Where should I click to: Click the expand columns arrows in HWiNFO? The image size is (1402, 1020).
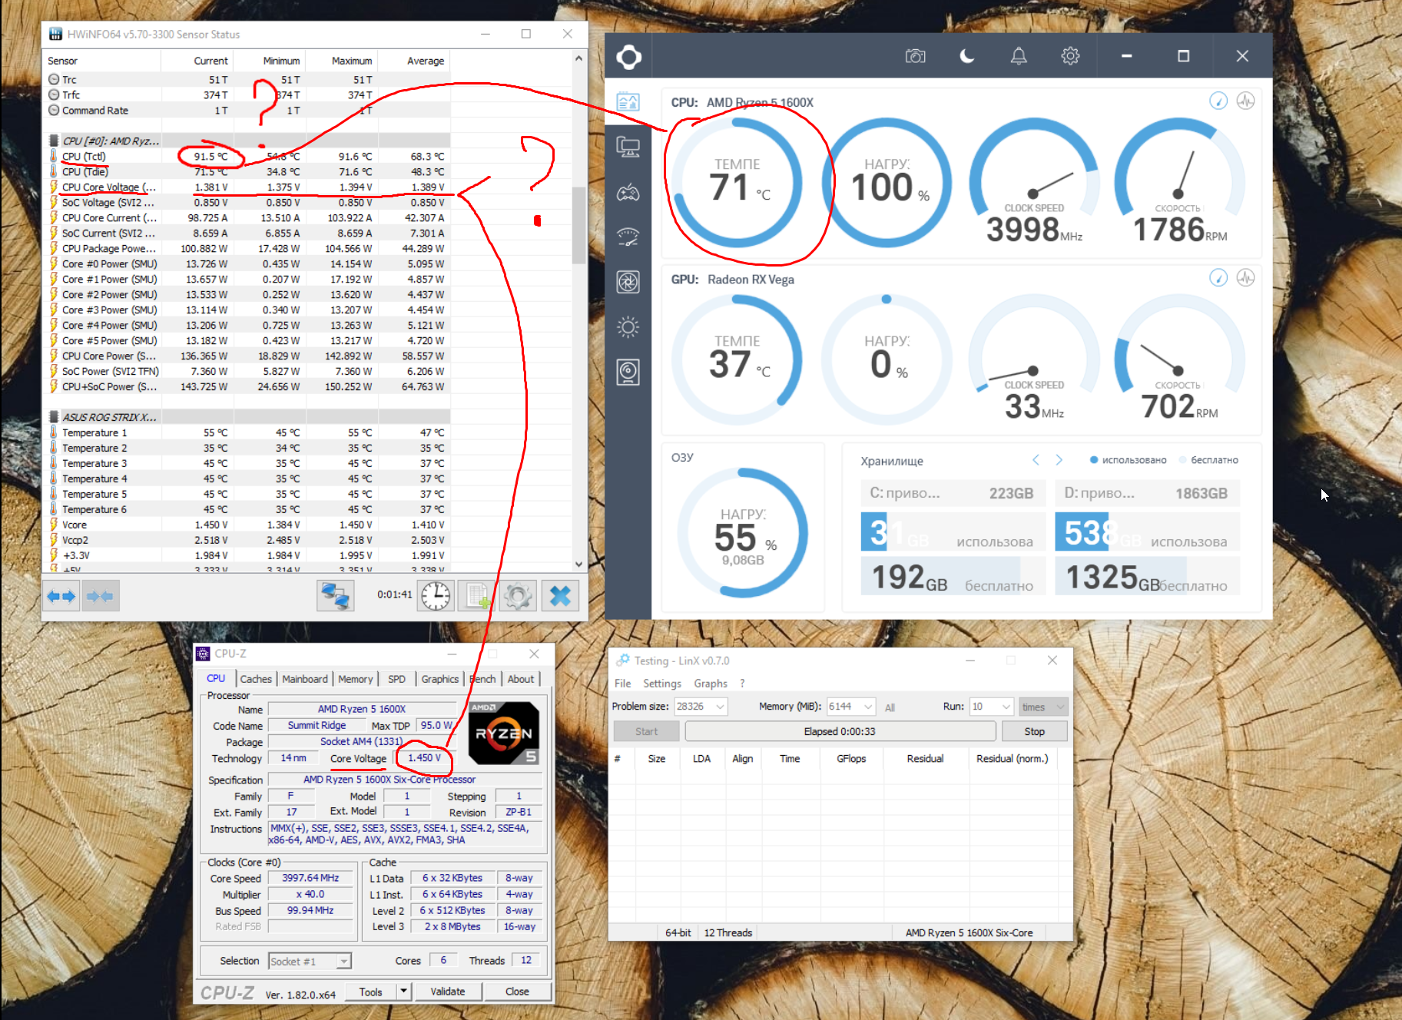[61, 596]
